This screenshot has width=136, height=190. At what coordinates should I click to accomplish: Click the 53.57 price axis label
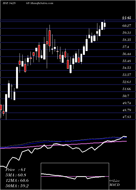(127, 75)
